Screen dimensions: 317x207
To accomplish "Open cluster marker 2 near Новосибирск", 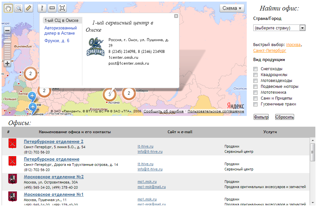I will (x=129, y=93).
